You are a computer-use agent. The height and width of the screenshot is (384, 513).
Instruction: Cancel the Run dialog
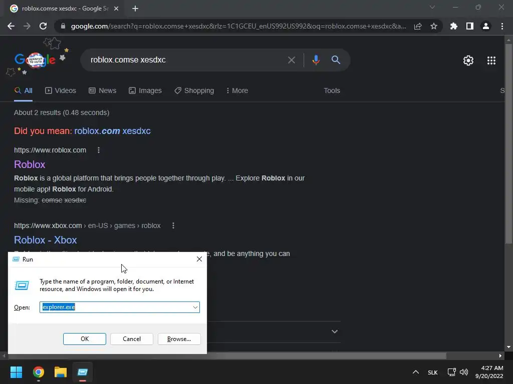[132, 339]
